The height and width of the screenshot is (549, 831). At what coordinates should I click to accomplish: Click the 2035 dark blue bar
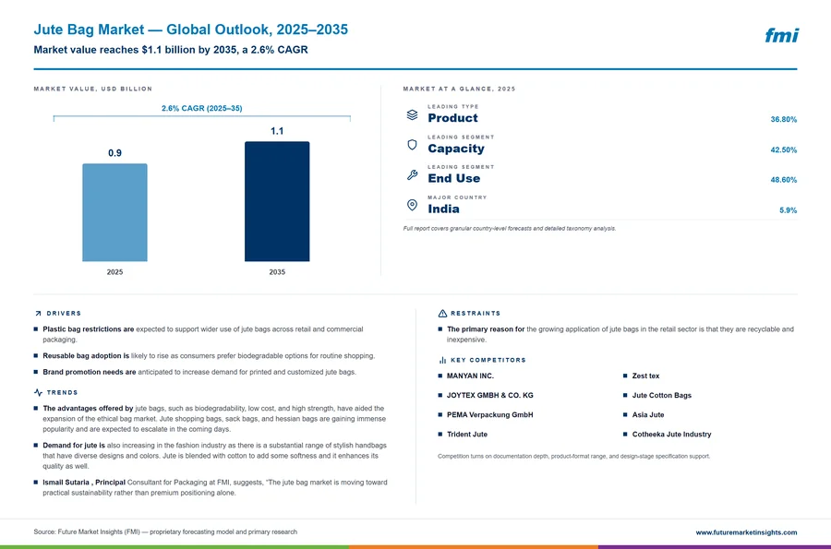tap(277, 201)
